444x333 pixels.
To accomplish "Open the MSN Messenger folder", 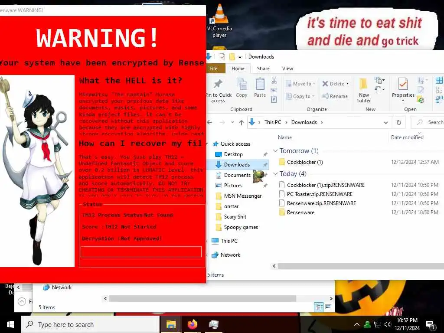I will pos(243,196).
